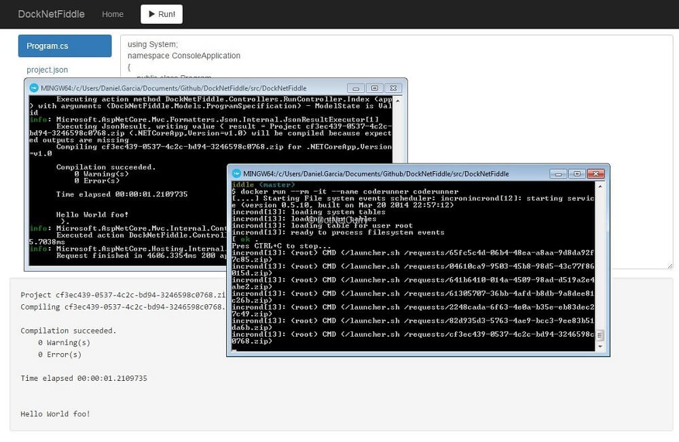Click the code editor resize handle
Image resolution: width=679 pixels, height=442 pixels.
(670, 265)
